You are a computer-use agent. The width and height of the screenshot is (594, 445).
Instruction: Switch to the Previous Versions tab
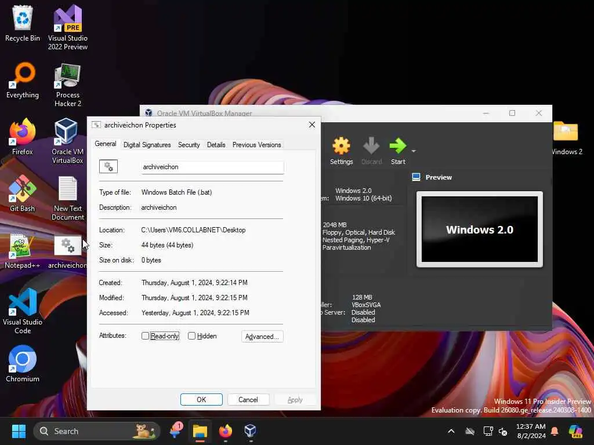tap(257, 144)
